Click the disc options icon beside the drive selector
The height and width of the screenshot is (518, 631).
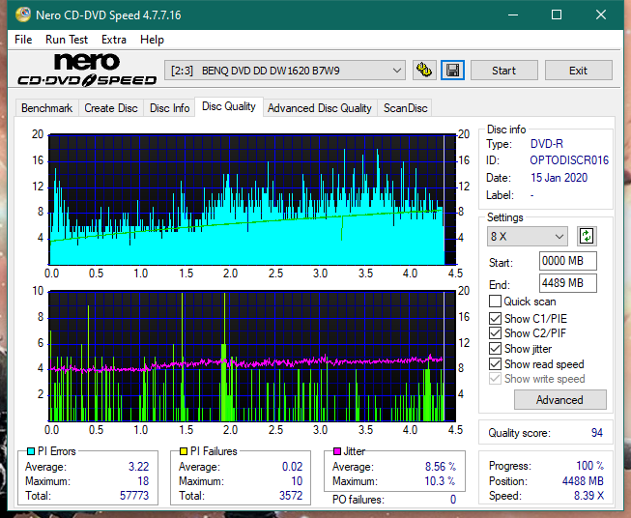click(x=423, y=71)
